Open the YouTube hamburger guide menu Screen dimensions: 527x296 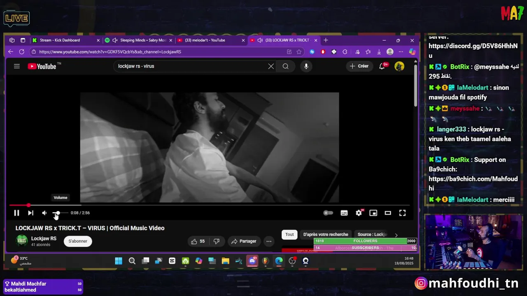17,66
